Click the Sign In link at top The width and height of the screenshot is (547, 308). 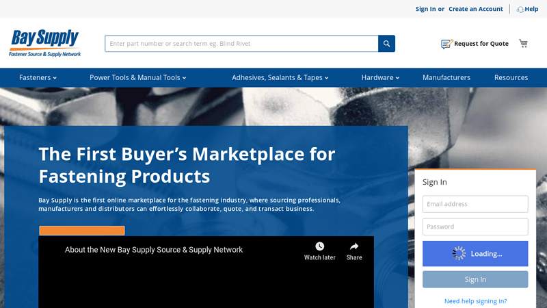pos(425,9)
